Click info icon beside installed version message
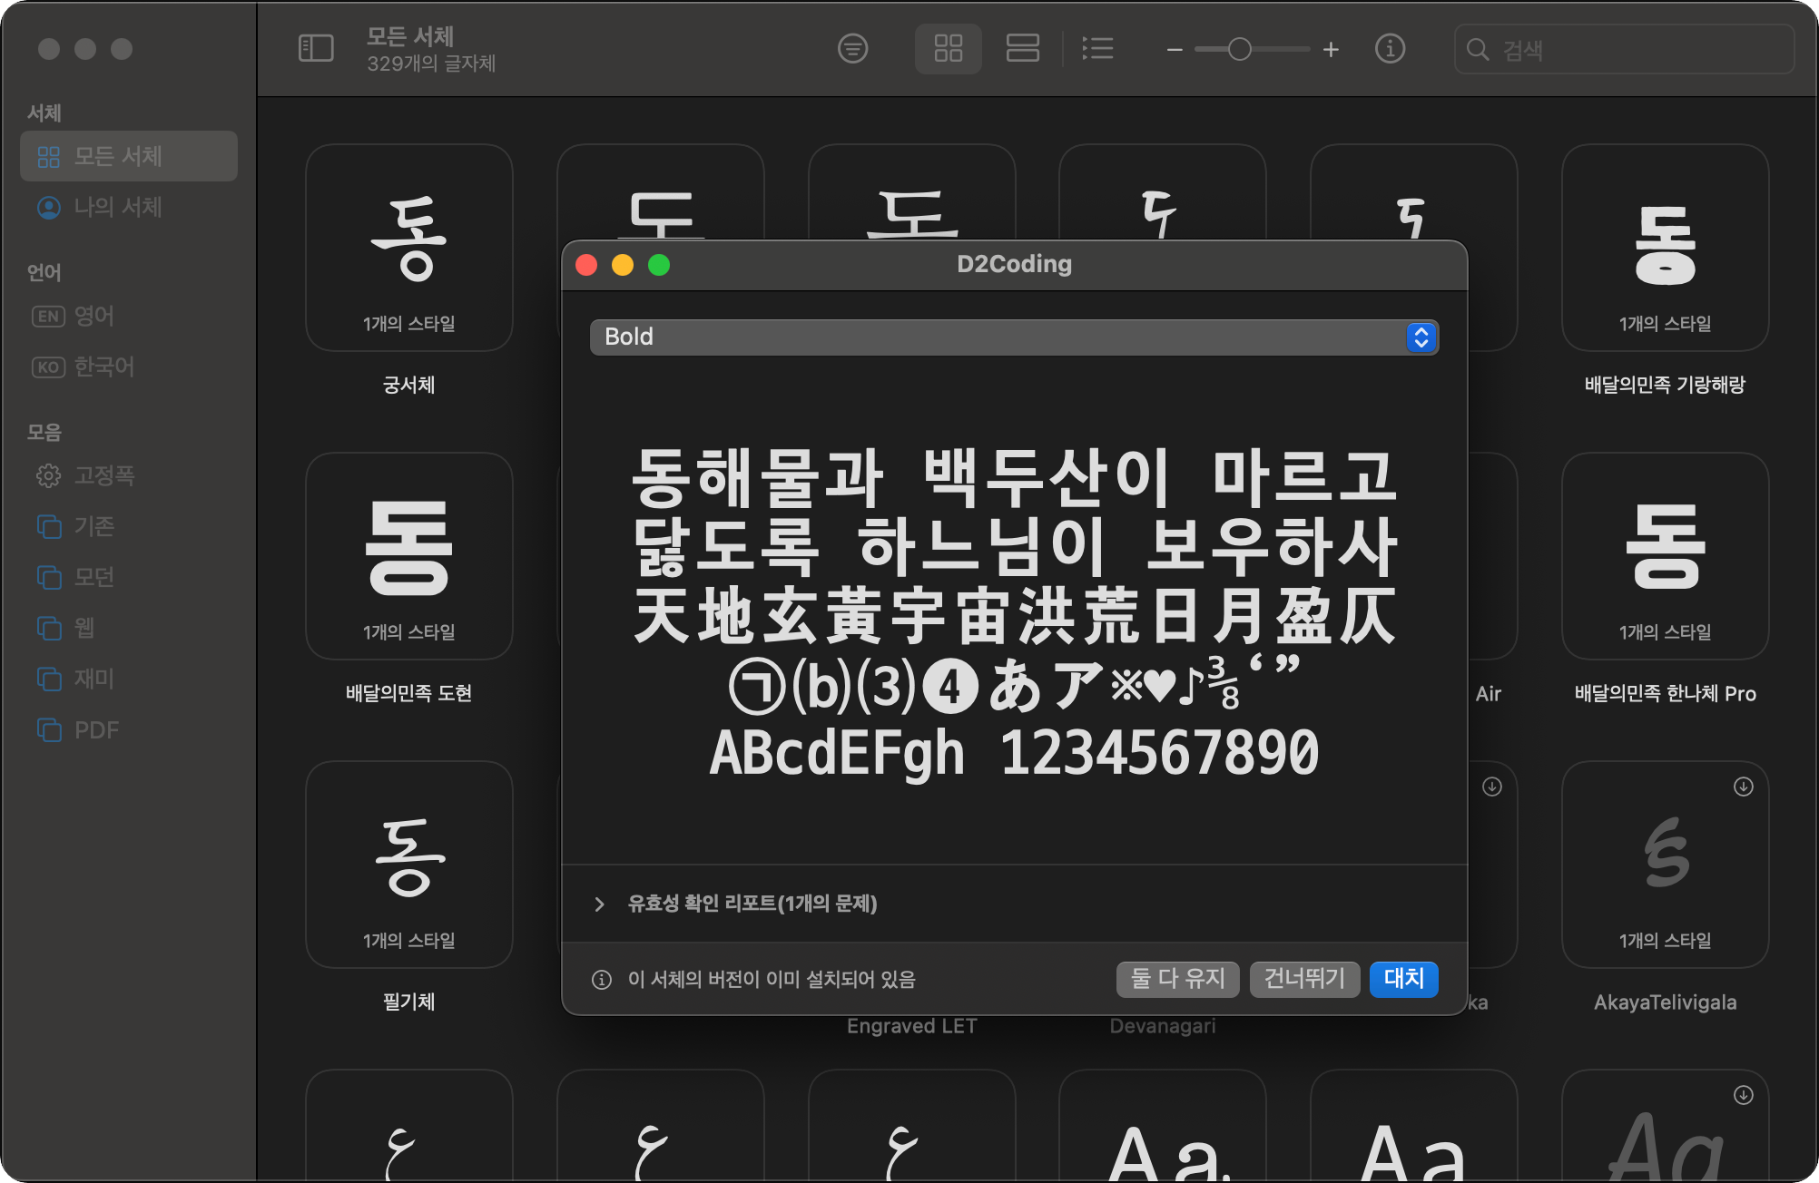 click(x=601, y=980)
